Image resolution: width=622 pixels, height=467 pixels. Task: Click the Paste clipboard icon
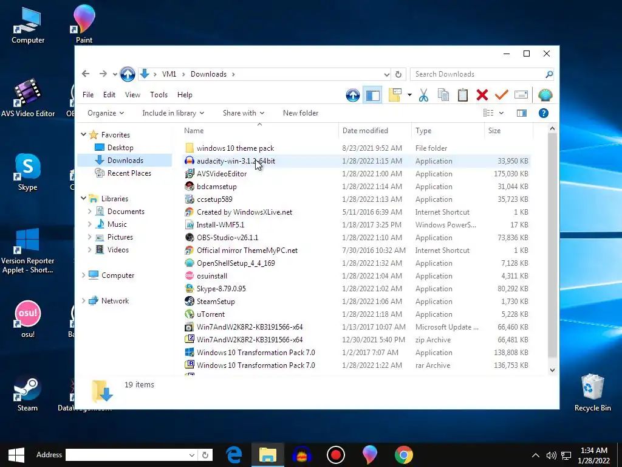462,95
